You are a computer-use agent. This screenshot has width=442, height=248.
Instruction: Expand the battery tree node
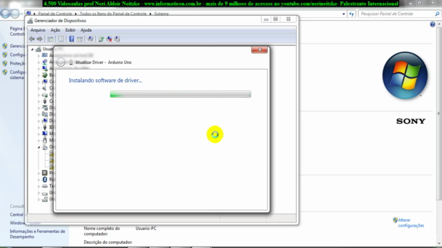pyautogui.click(x=39, y=75)
